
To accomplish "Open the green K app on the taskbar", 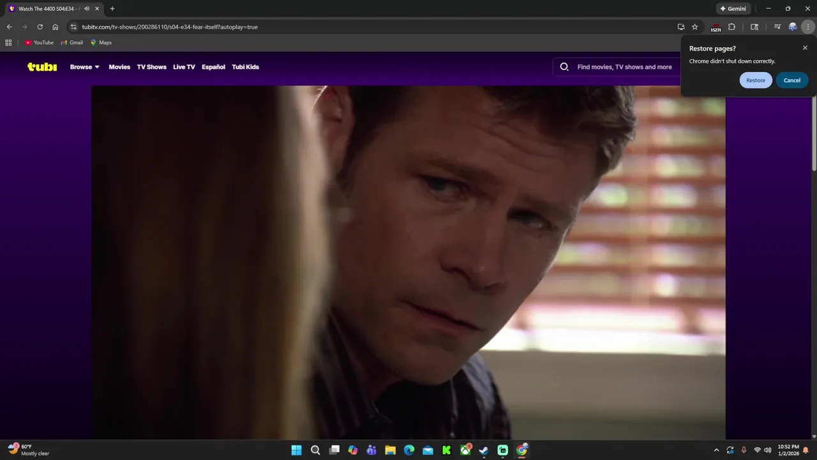I will pos(447,450).
